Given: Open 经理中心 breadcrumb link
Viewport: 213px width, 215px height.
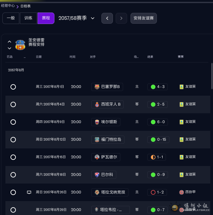Looking at the screenshot, I should [8, 6].
